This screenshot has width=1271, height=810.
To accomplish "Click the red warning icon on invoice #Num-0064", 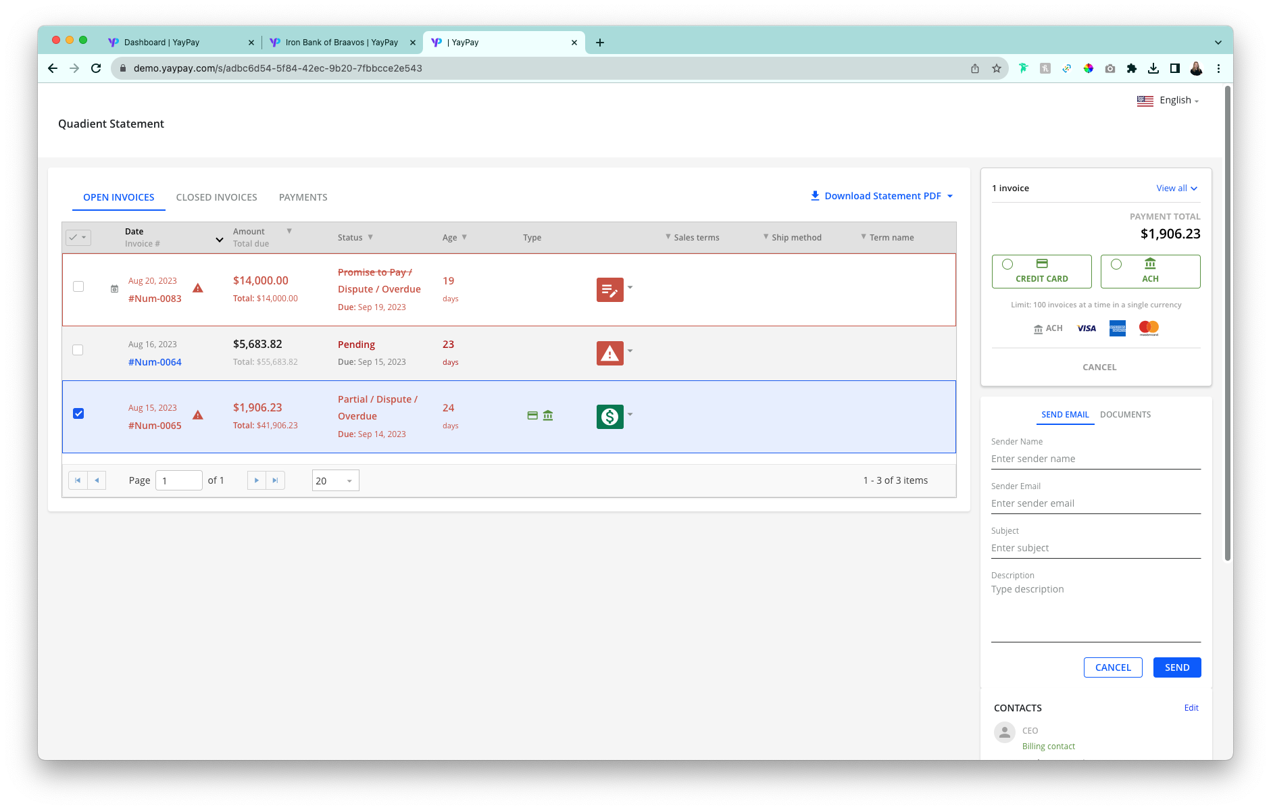I will [610, 352].
